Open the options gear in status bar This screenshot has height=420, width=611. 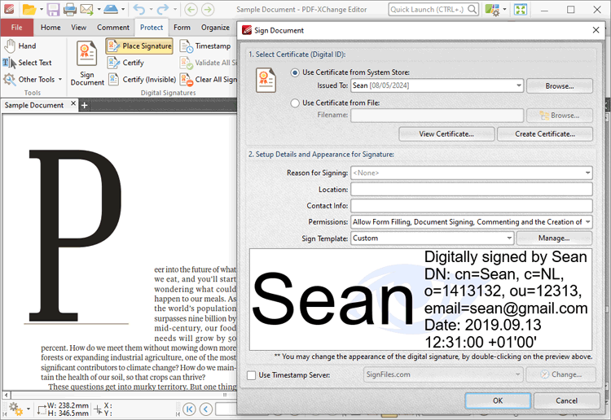tap(16, 409)
